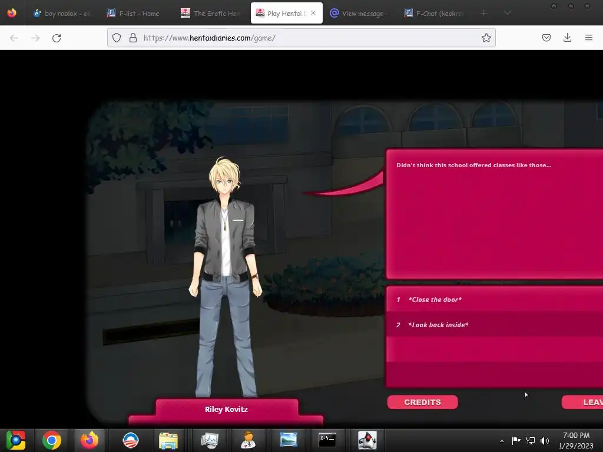Open the Firefox hamburger menu
The height and width of the screenshot is (452, 603).
pos(589,38)
